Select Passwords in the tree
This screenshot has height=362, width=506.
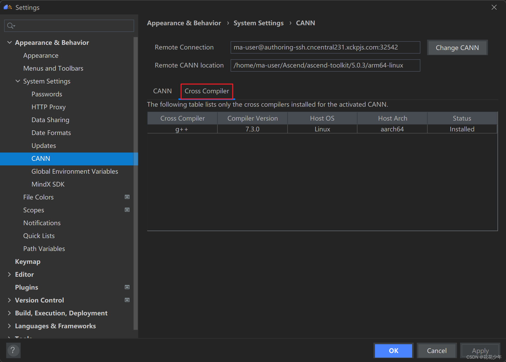point(47,94)
